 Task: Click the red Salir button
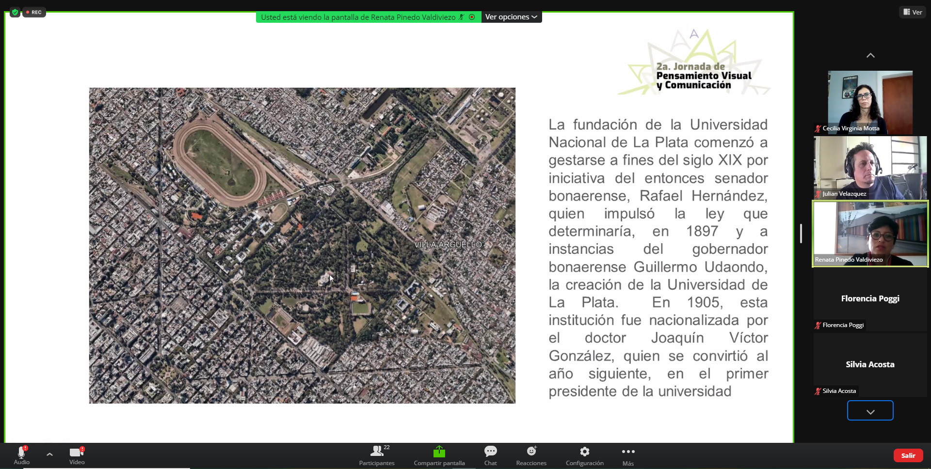(908, 455)
